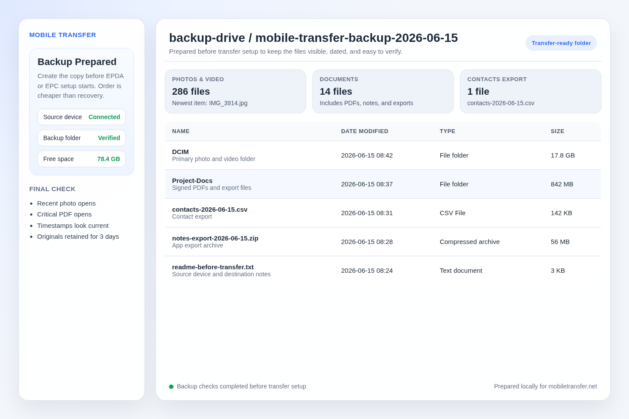The height and width of the screenshot is (419, 629).
Task: Click 'Prepared locally for mobiletransfer.net' text
Action: pos(546,386)
